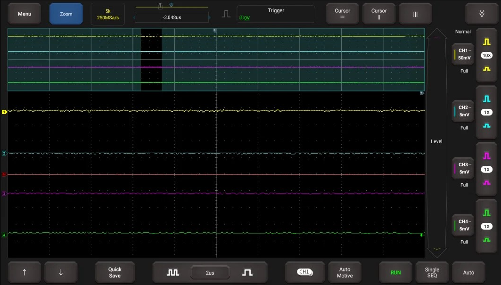The width and height of the screenshot is (501, 285).
Task: Click the small magenta CH3 pulse icon
Action: click(487, 183)
